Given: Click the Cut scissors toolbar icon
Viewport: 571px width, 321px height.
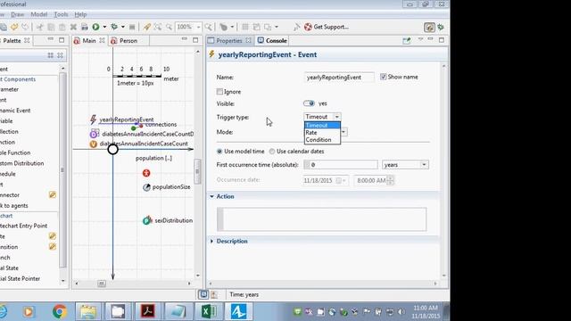Looking at the screenshot, I should (x=39, y=27).
